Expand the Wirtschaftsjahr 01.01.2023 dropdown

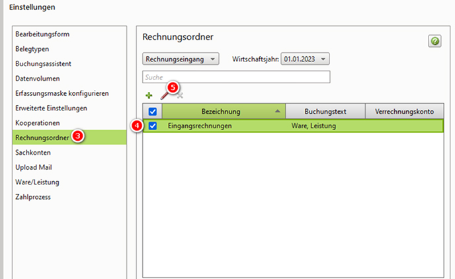click(x=305, y=60)
